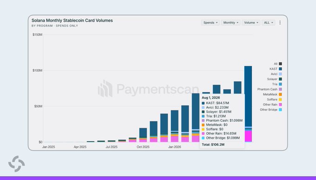Viewport: 316px width, 180px height.
Task: Click the Avici: $2.233M tooltip row
Action: click(215, 107)
